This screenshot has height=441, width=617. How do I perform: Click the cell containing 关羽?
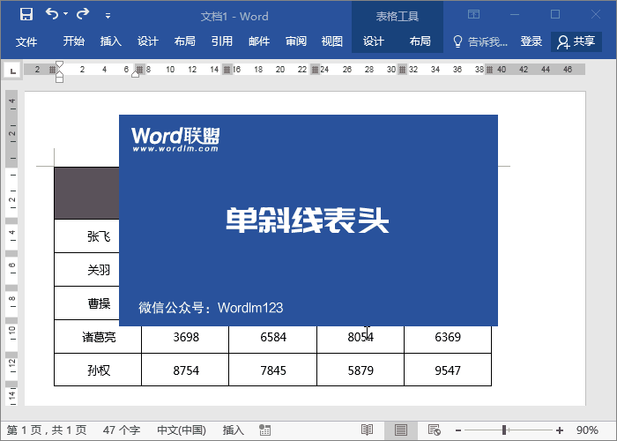87,270
